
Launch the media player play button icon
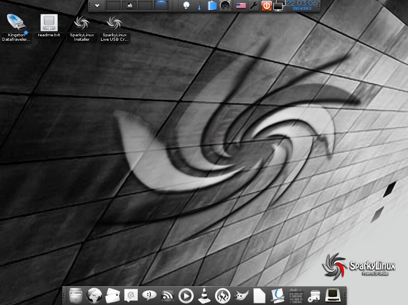click(x=186, y=295)
